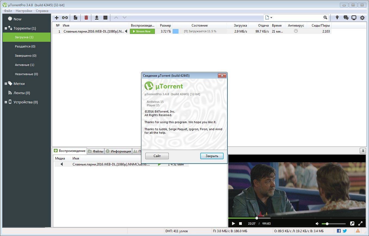This screenshot has width=369, height=236.
Task: Open the chat bubbles icon
Action: click(346, 18)
